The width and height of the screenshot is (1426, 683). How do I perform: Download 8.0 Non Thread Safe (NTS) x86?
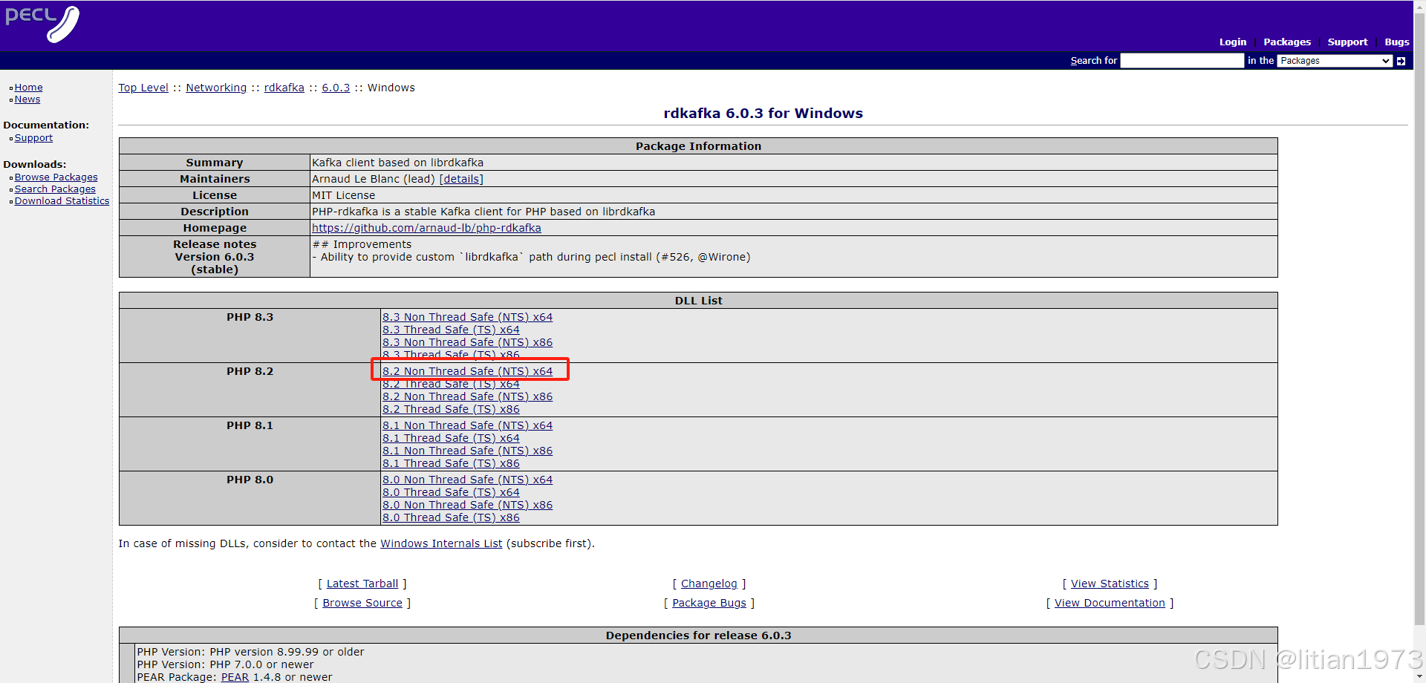click(x=468, y=505)
